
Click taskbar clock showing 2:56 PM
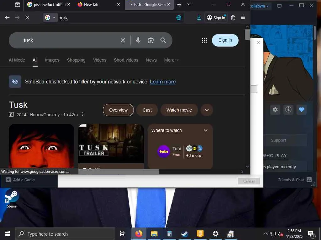pos(294,234)
